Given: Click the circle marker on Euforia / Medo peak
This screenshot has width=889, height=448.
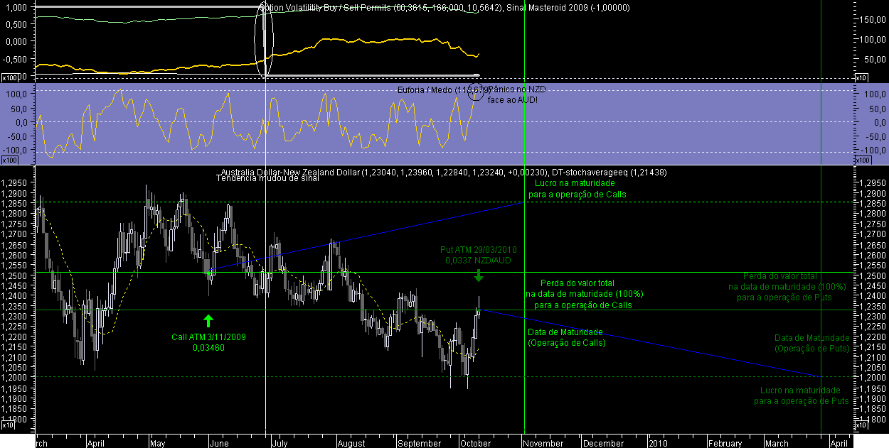Looking at the screenshot, I should [x=476, y=94].
